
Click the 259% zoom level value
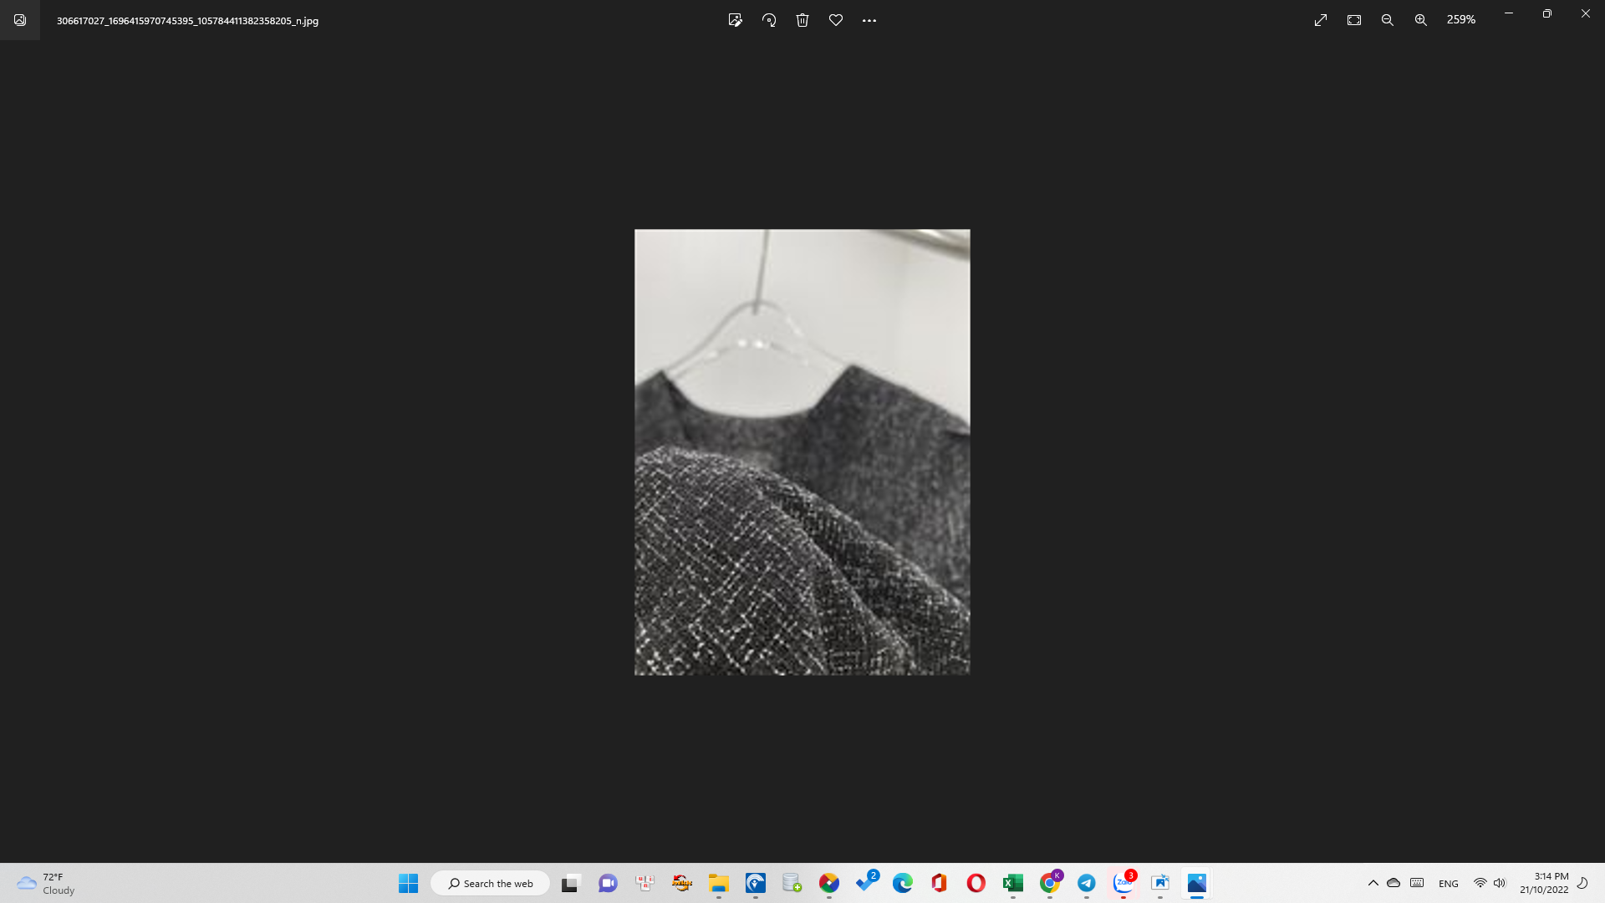coord(1461,19)
